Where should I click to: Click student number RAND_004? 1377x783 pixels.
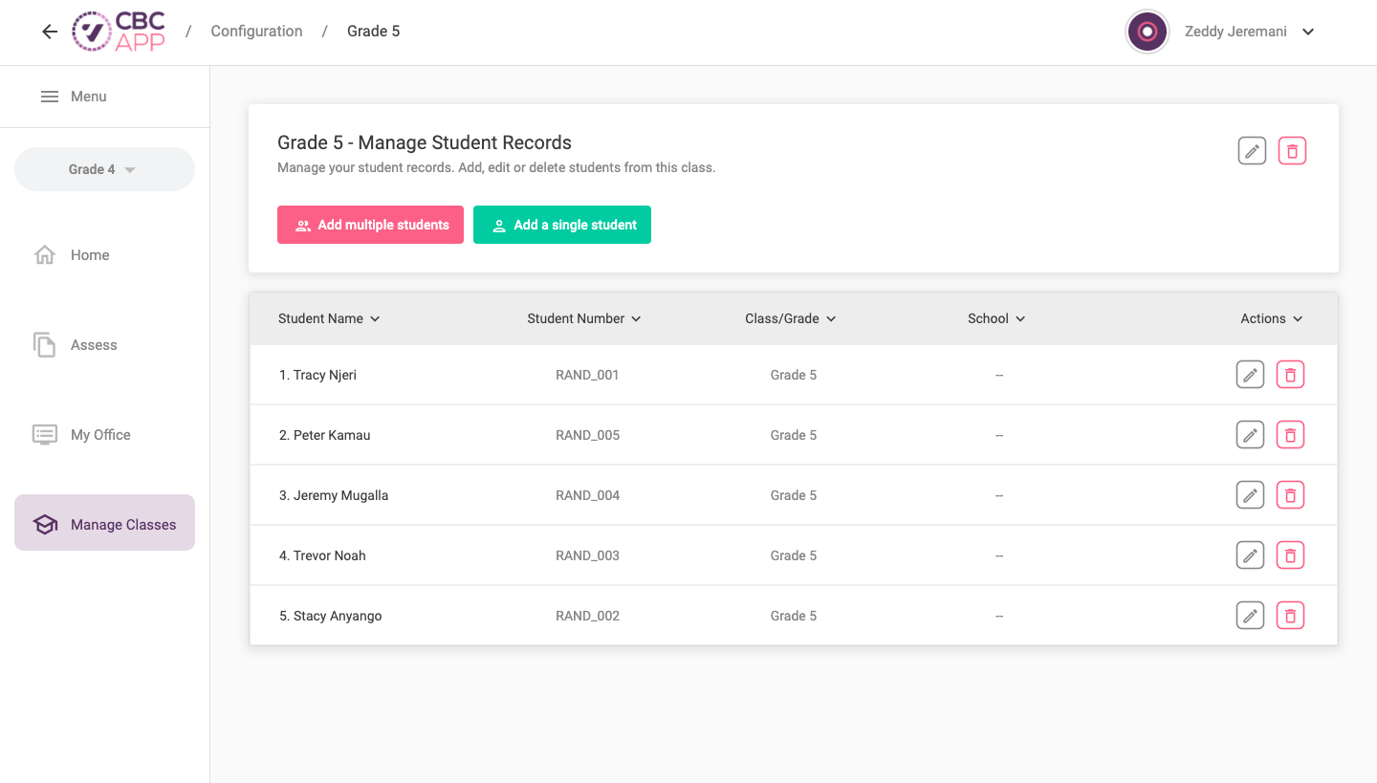coord(587,495)
